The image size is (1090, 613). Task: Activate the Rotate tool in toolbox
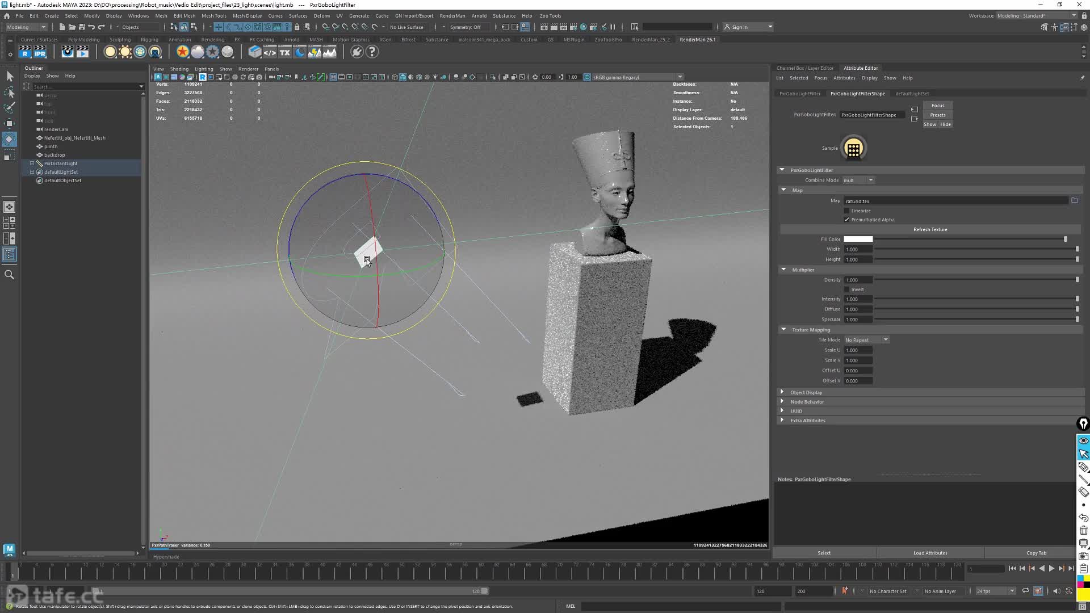9,139
